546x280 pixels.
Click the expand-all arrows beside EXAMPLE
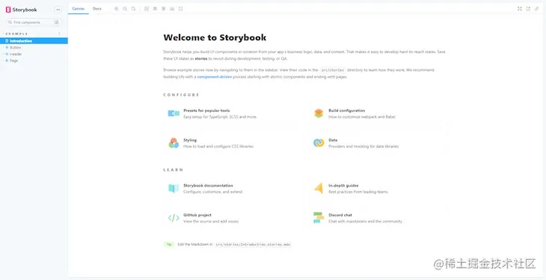59,34
